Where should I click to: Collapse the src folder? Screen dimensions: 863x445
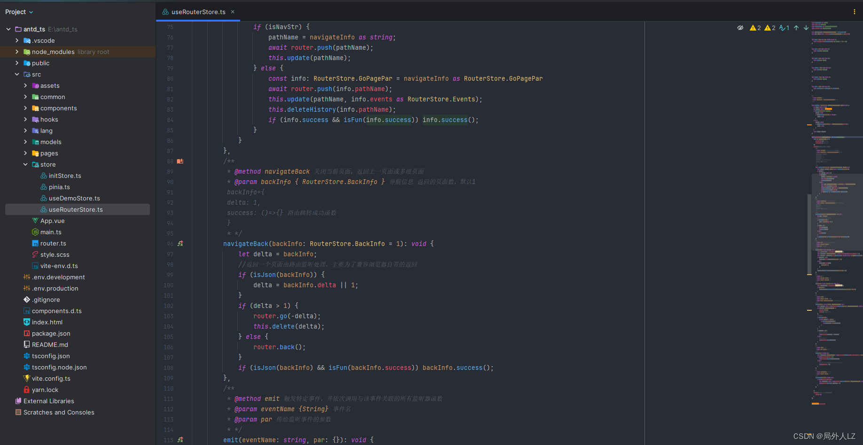pyautogui.click(x=17, y=74)
